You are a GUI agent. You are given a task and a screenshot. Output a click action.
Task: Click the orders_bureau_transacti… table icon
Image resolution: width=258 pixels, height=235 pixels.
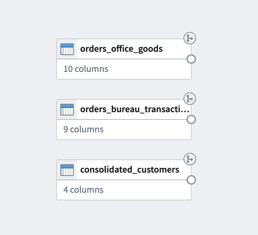click(67, 110)
